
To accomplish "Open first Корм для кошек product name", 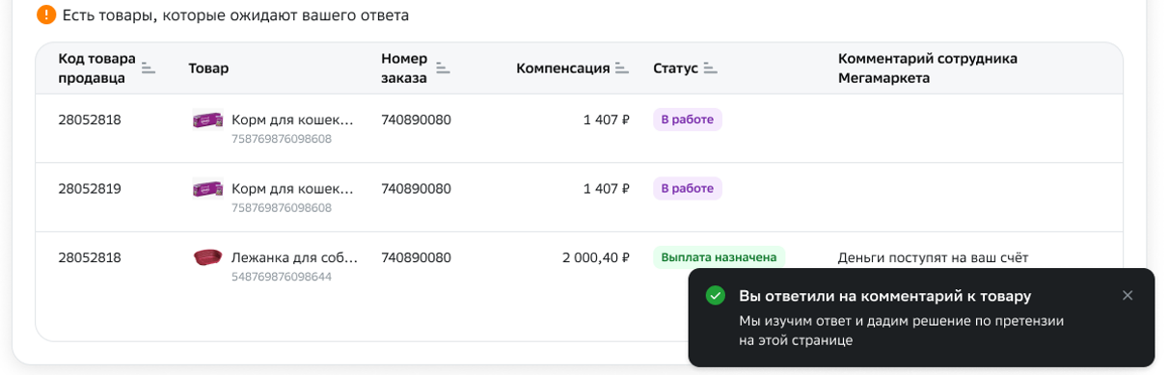I will tap(292, 120).
